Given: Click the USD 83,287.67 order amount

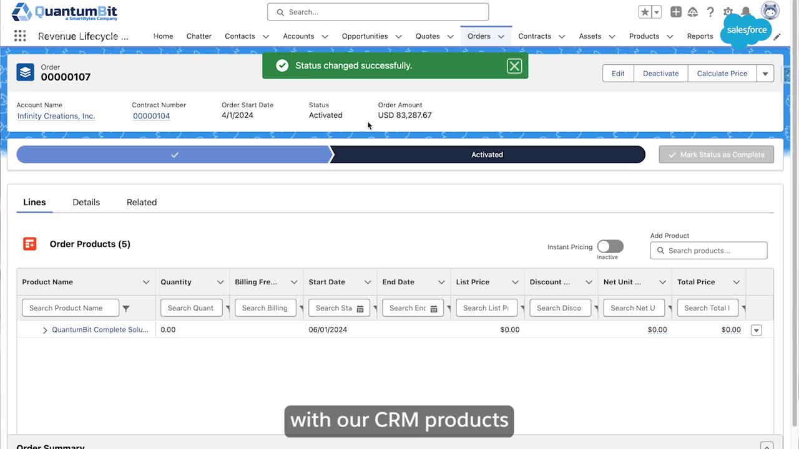Looking at the screenshot, I should point(404,115).
